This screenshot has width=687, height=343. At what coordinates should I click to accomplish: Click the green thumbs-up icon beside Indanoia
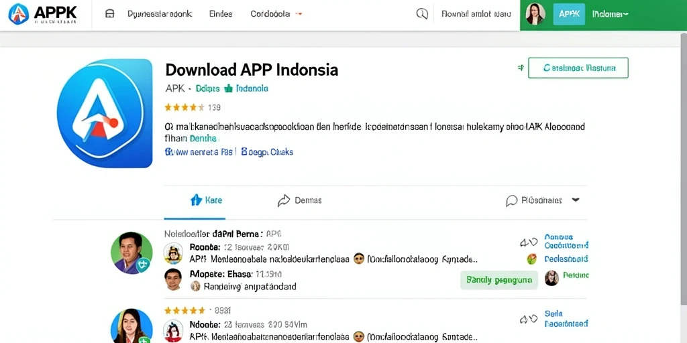pos(228,88)
